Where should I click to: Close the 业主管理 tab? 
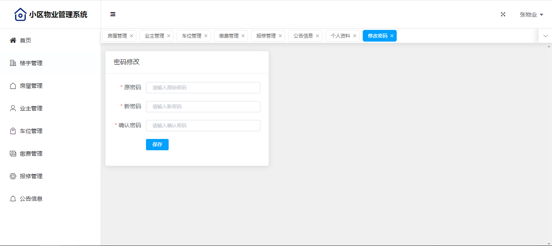pyautogui.click(x=169, y=36)
